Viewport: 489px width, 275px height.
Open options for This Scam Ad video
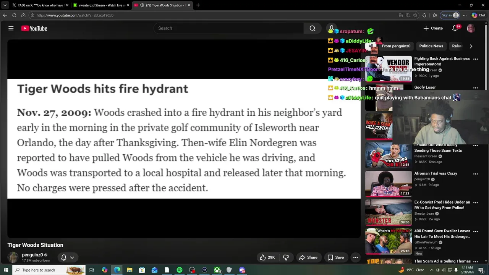coord(476,261)
